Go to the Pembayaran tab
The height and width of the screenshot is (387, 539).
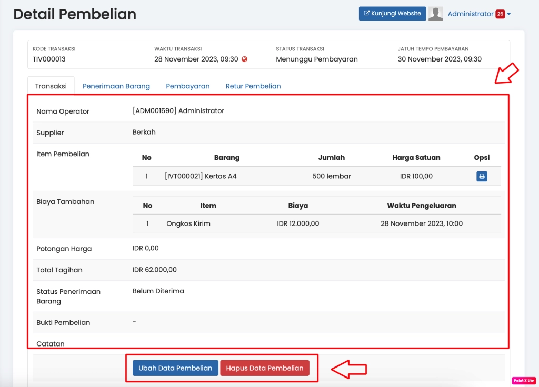[188, 86]
